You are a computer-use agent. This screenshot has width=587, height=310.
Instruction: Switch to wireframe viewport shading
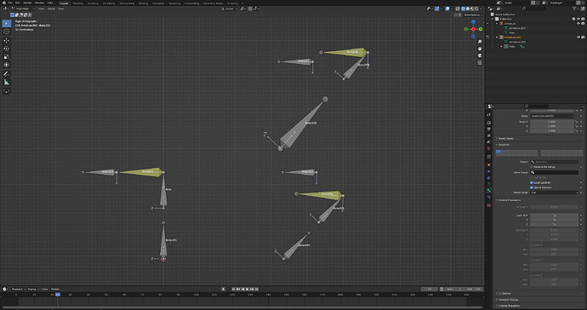(463, 9)
